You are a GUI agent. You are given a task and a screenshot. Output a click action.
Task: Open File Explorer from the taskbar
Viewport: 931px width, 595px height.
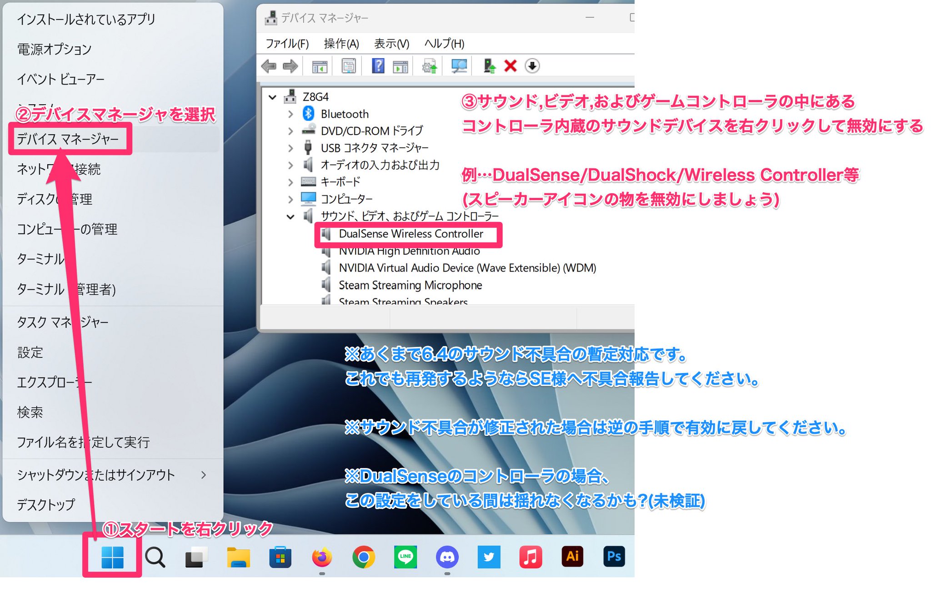coord(239,557)
